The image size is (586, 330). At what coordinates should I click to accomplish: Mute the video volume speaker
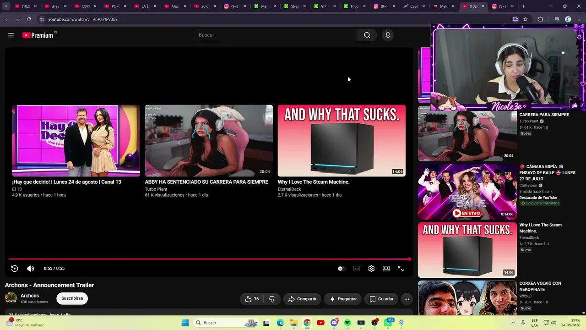click(x=31, y=269)
